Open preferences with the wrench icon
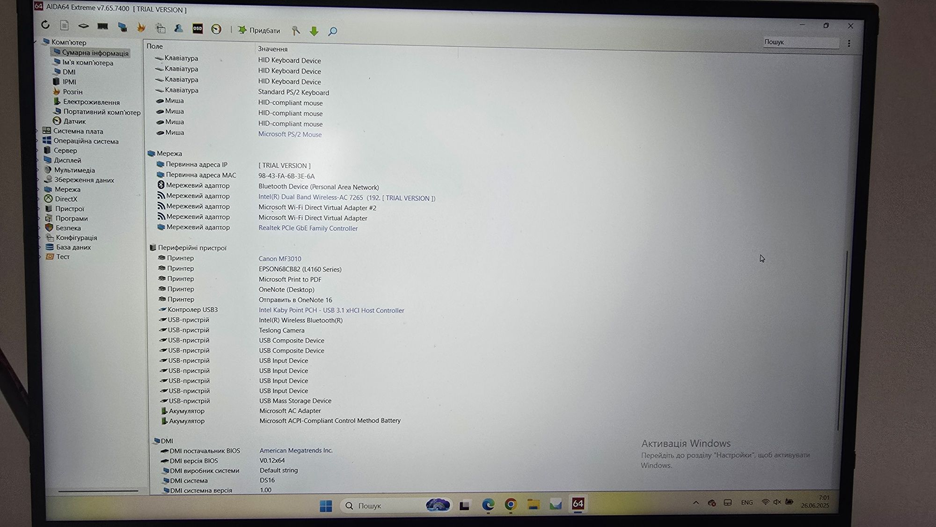The image size is (936, 527). [295, 30]
